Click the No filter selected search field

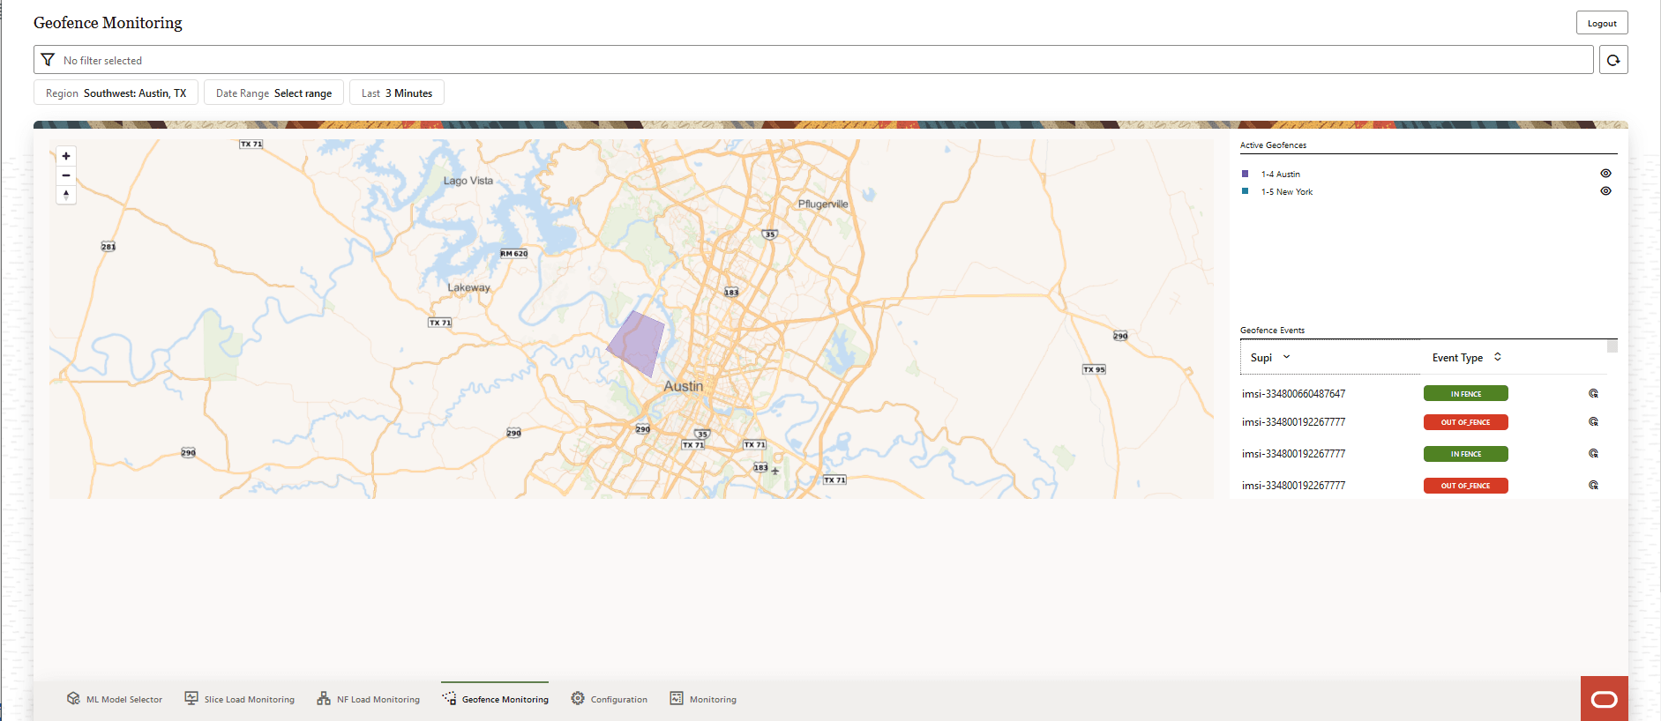[x=813, y=60]
